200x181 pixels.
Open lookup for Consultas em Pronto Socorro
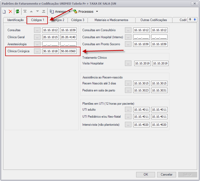(128, 44)
